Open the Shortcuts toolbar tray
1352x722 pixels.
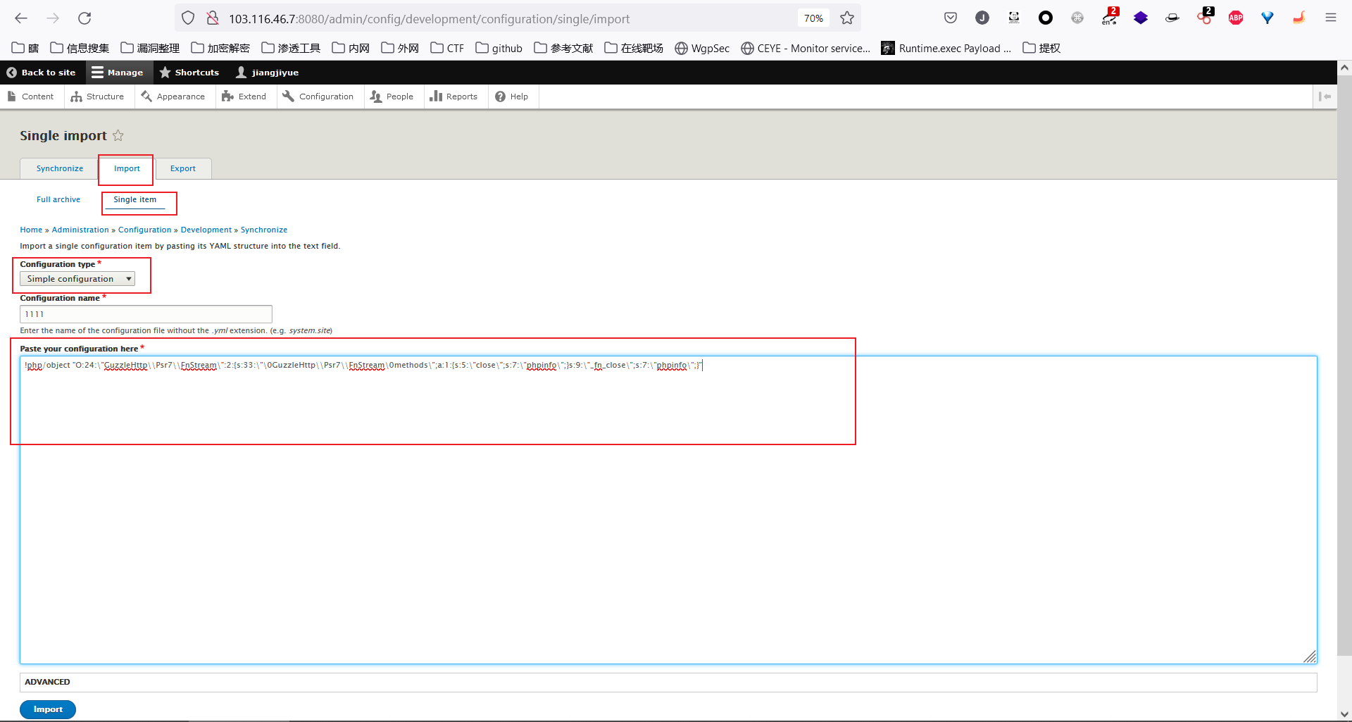point(189,73)
